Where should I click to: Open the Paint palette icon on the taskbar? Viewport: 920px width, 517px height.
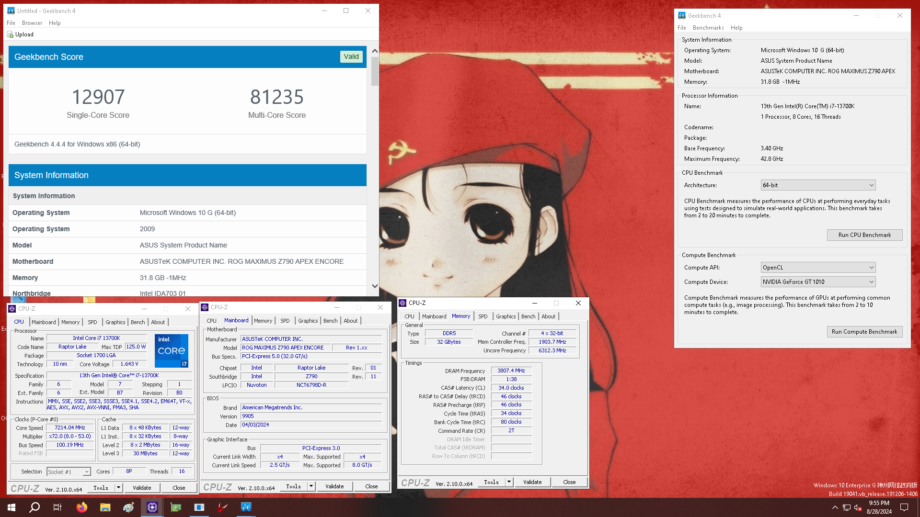pyautogui.click(x=128, y=507)
